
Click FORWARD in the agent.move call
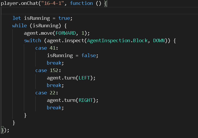70,33
